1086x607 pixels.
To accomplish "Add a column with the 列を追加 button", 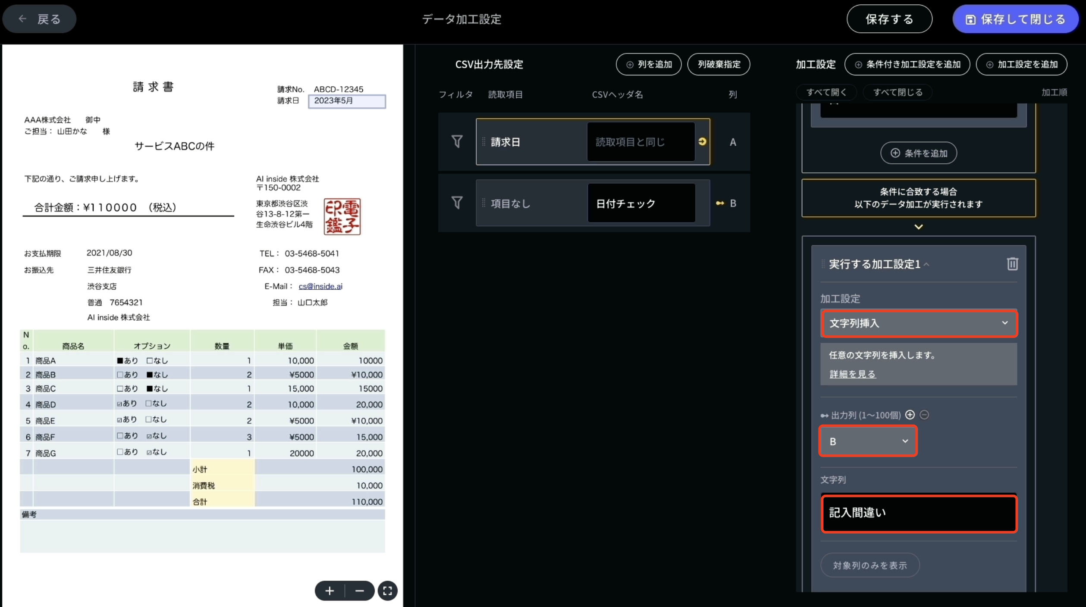I will pyautogui.click(x=648, y=64).
